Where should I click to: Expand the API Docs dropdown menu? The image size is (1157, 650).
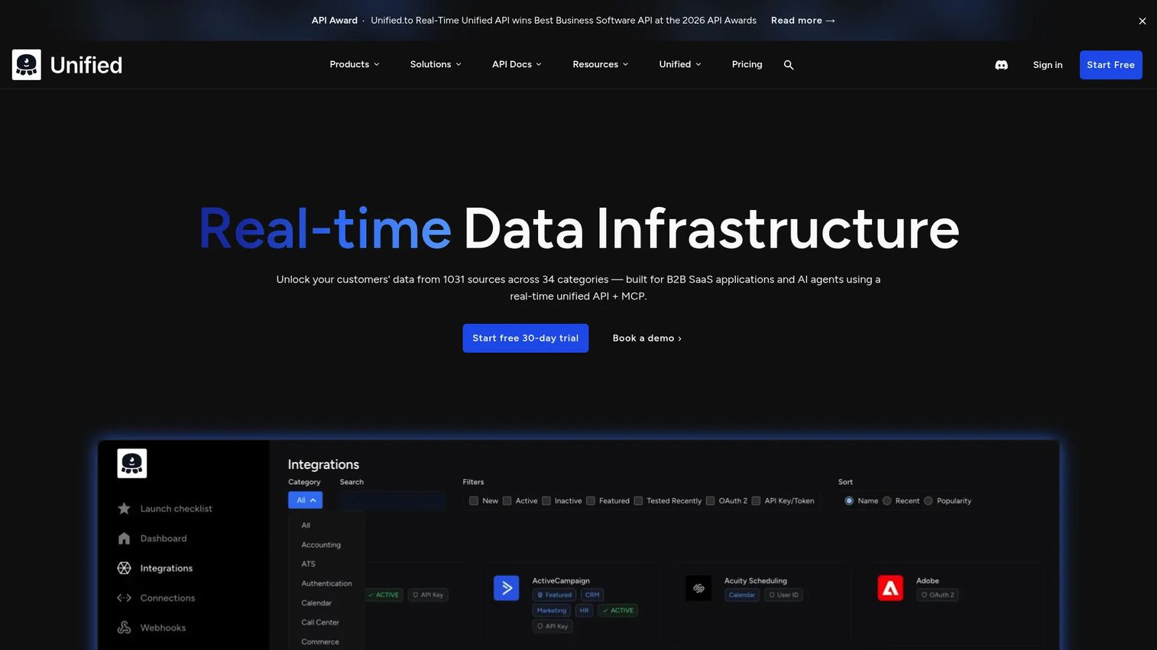click(517, 65)
